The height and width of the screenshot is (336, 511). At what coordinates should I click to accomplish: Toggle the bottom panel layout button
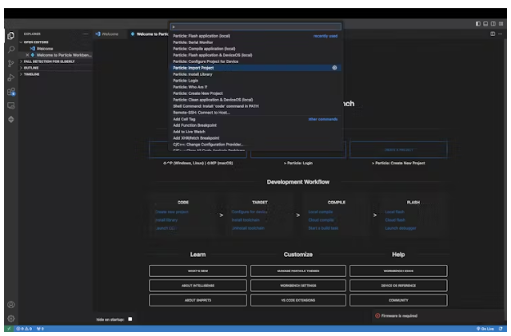pyautogui.click(x=487, y=24)
